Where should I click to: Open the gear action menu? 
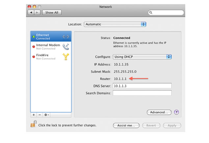(x=47, y=115)
